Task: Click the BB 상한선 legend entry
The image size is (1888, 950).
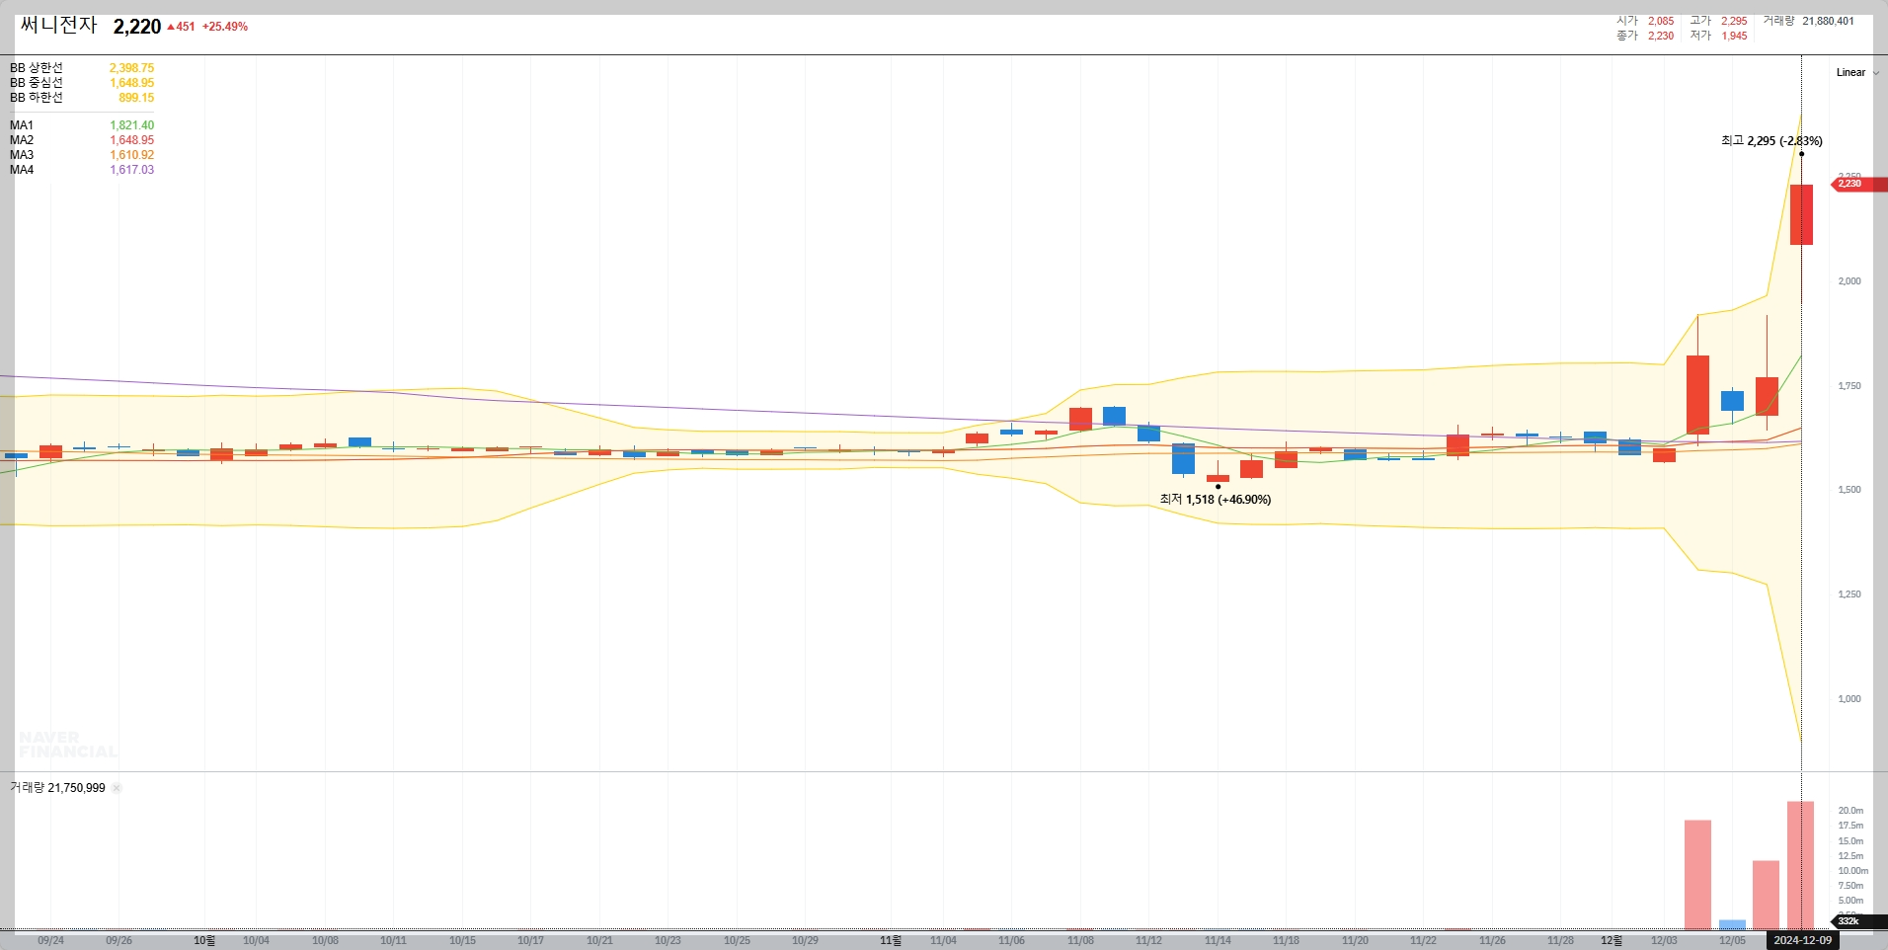Action: [x=82, y=68]
